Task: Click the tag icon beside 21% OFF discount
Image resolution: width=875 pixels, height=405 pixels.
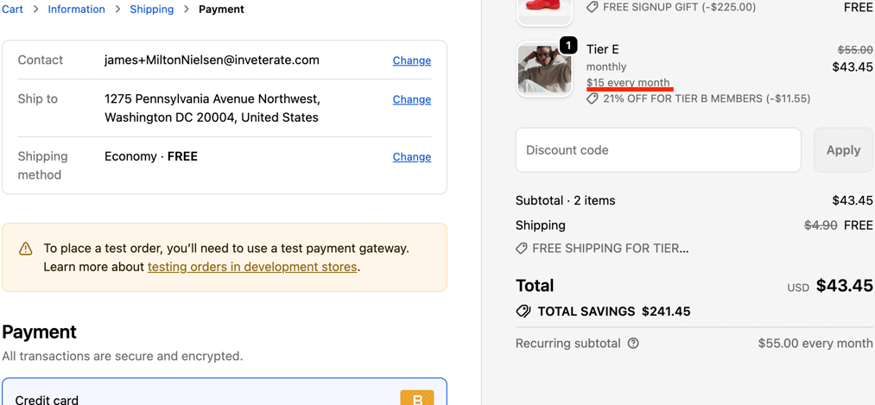Action: pyautogui.click(x=593, y=98)
